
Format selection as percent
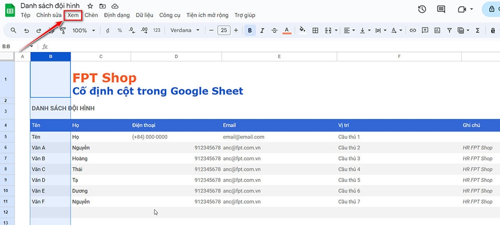(x=120, y=31)
